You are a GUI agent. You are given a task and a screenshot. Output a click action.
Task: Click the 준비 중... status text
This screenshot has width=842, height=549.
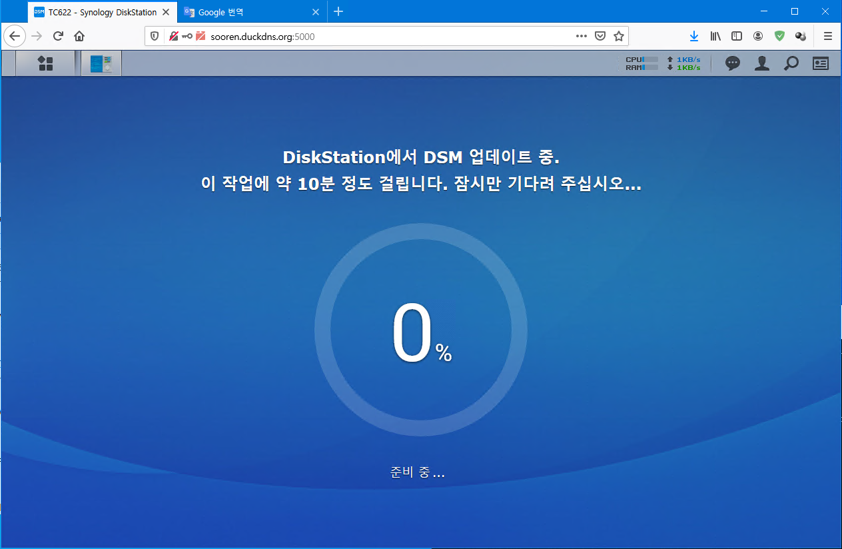[417, 473]
